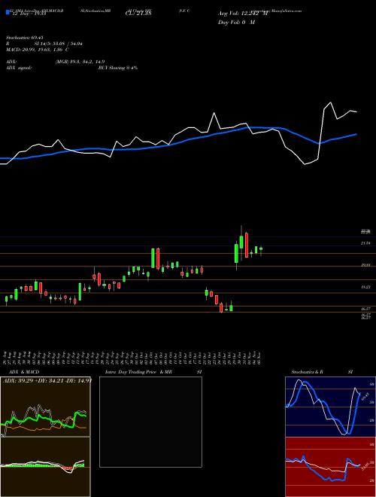
Task: Click the tallest green candlestick in early October
Action: coord(153,258)
